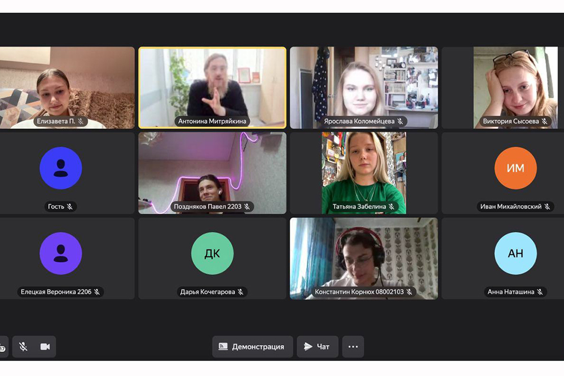Click the name label Виктория Сысоева
564x376 pixels.
pyautogui.click(x=511, y=121)
